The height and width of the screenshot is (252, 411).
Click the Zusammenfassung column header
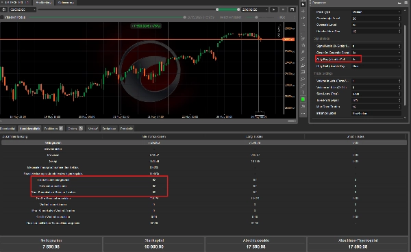[x=15, y=136]
